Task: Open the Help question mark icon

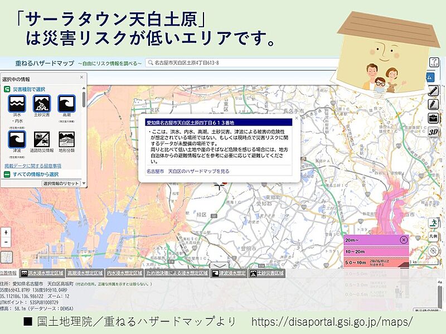Action: point(433,62)
